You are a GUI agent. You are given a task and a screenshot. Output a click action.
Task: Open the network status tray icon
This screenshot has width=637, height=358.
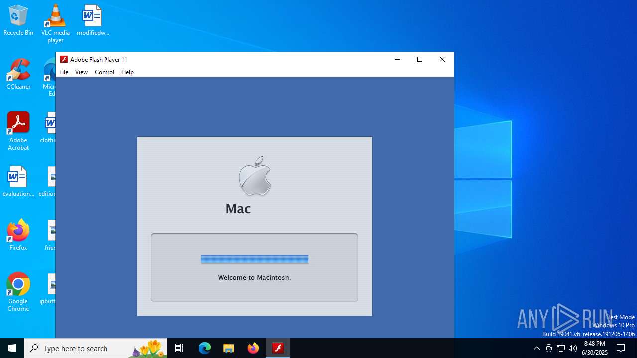561,348
